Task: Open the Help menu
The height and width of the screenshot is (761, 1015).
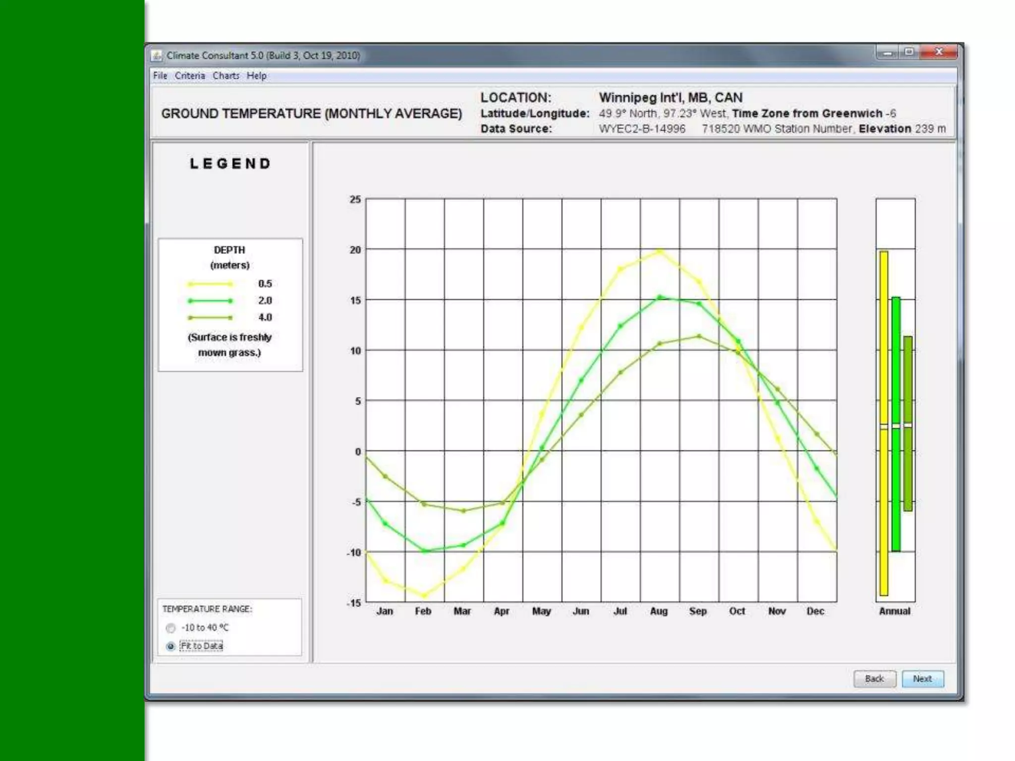Action: [257, 76]
